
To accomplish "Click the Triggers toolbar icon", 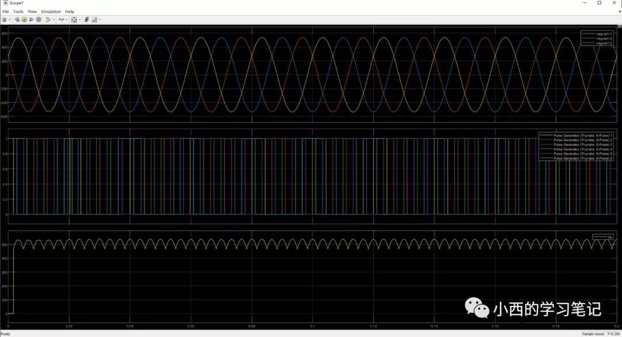I will point(86,20).
